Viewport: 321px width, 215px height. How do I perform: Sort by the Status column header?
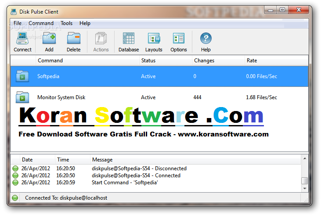coord(166,61)
